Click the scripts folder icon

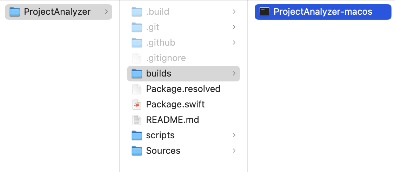click(x=136, y=135)
